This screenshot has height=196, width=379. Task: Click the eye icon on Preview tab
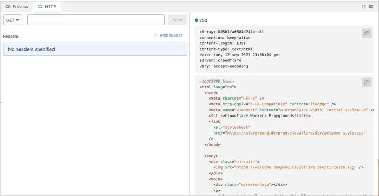8,7
